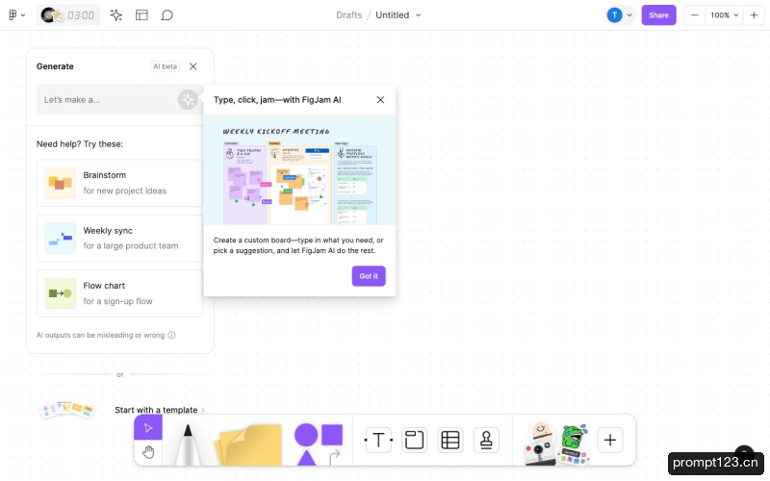The width and height of the screenshot is (770, 481).
Task: Click the AI sparkle icon in top bar
Action: (x=115, y=15)
